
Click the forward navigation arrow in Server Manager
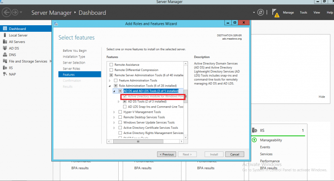[x=15, y=12]
